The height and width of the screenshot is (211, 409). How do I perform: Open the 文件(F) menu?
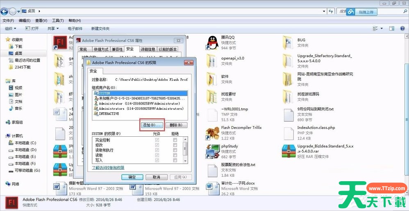coord(8,20)
